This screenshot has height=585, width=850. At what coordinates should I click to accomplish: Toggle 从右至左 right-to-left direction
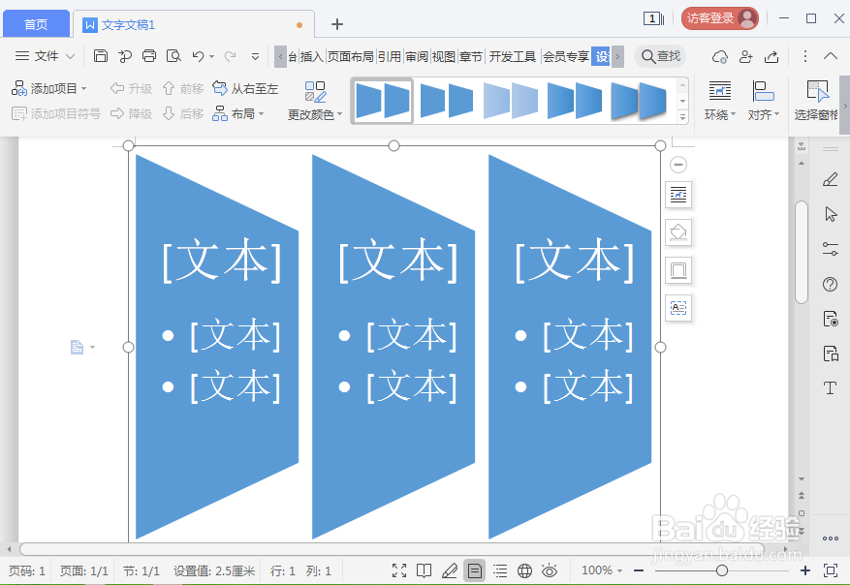pos(245,88)
